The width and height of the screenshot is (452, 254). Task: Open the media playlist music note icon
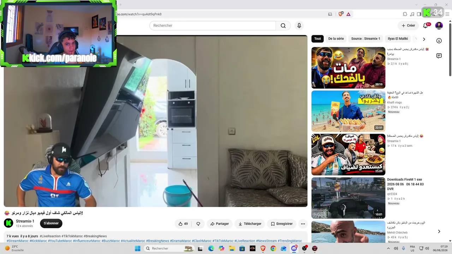(412, 14)
